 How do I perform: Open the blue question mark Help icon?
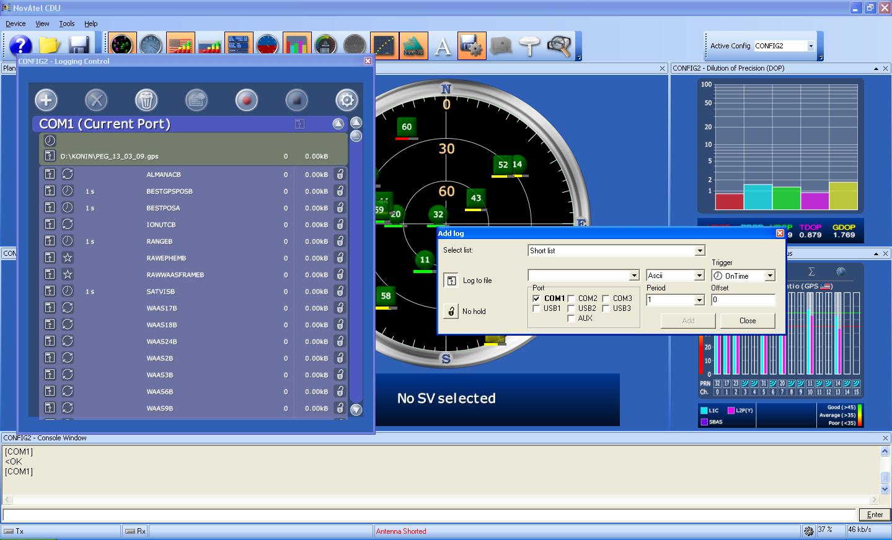pos(20,46)
